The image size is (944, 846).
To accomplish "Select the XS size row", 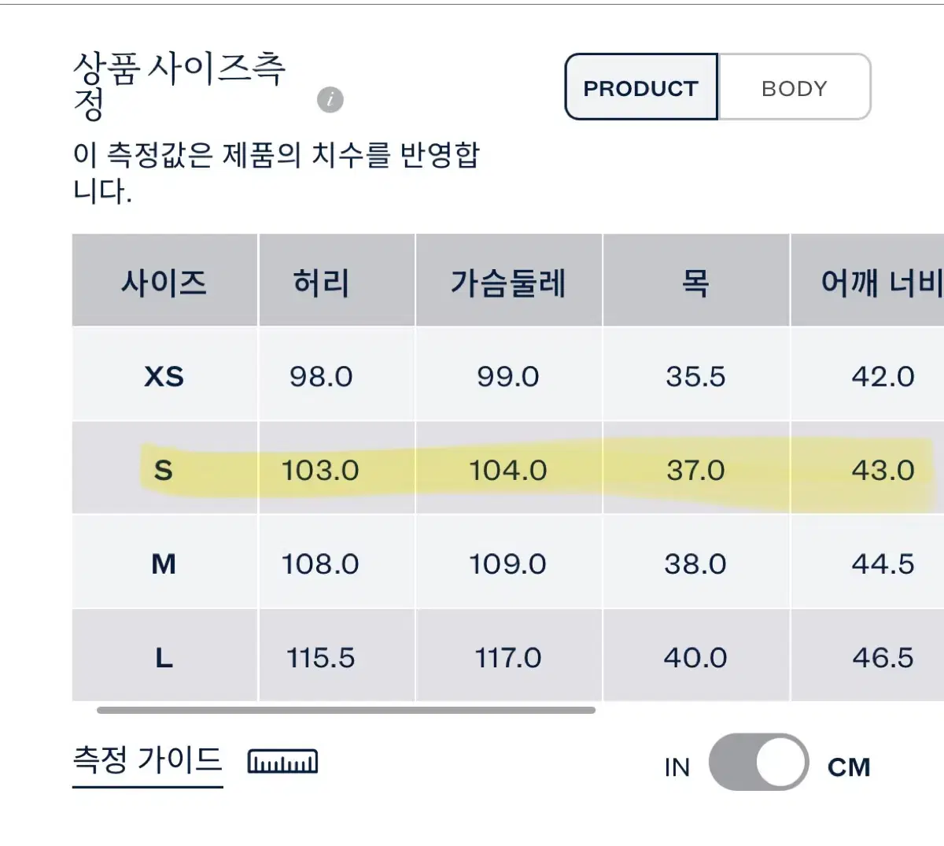I will [508, 375].
